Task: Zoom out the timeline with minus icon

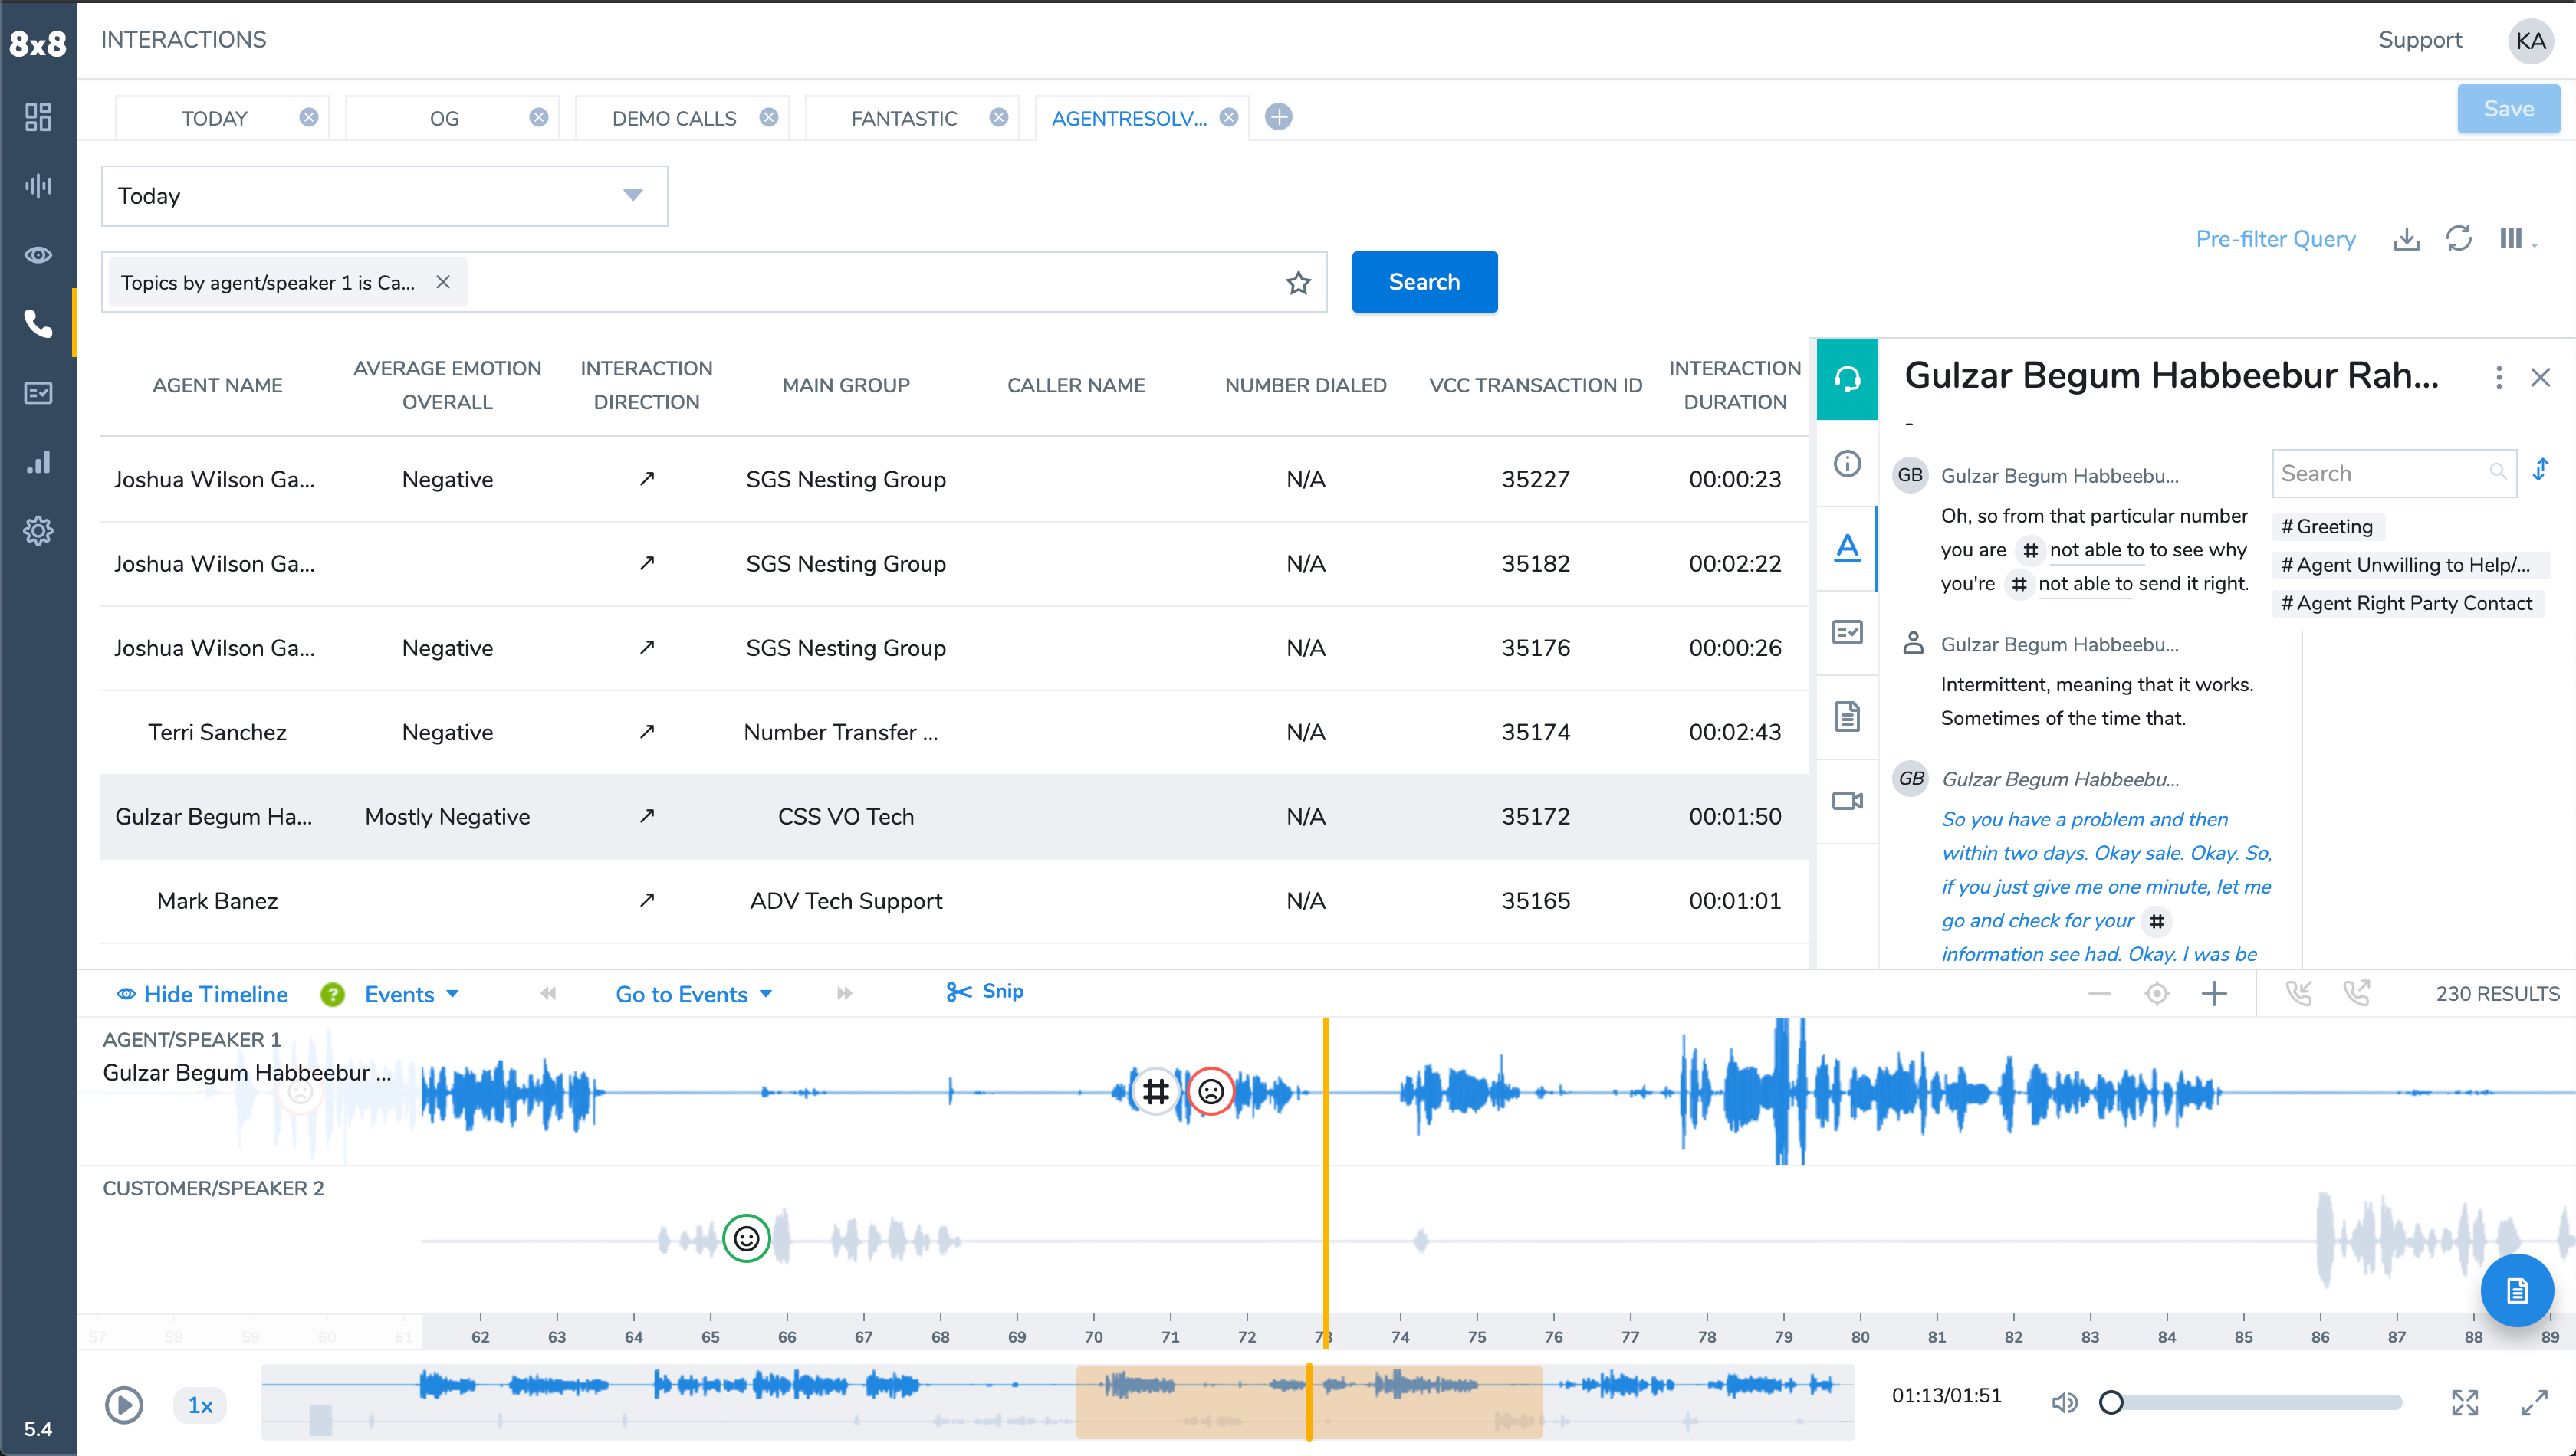Action: (x=2100, y=993)
